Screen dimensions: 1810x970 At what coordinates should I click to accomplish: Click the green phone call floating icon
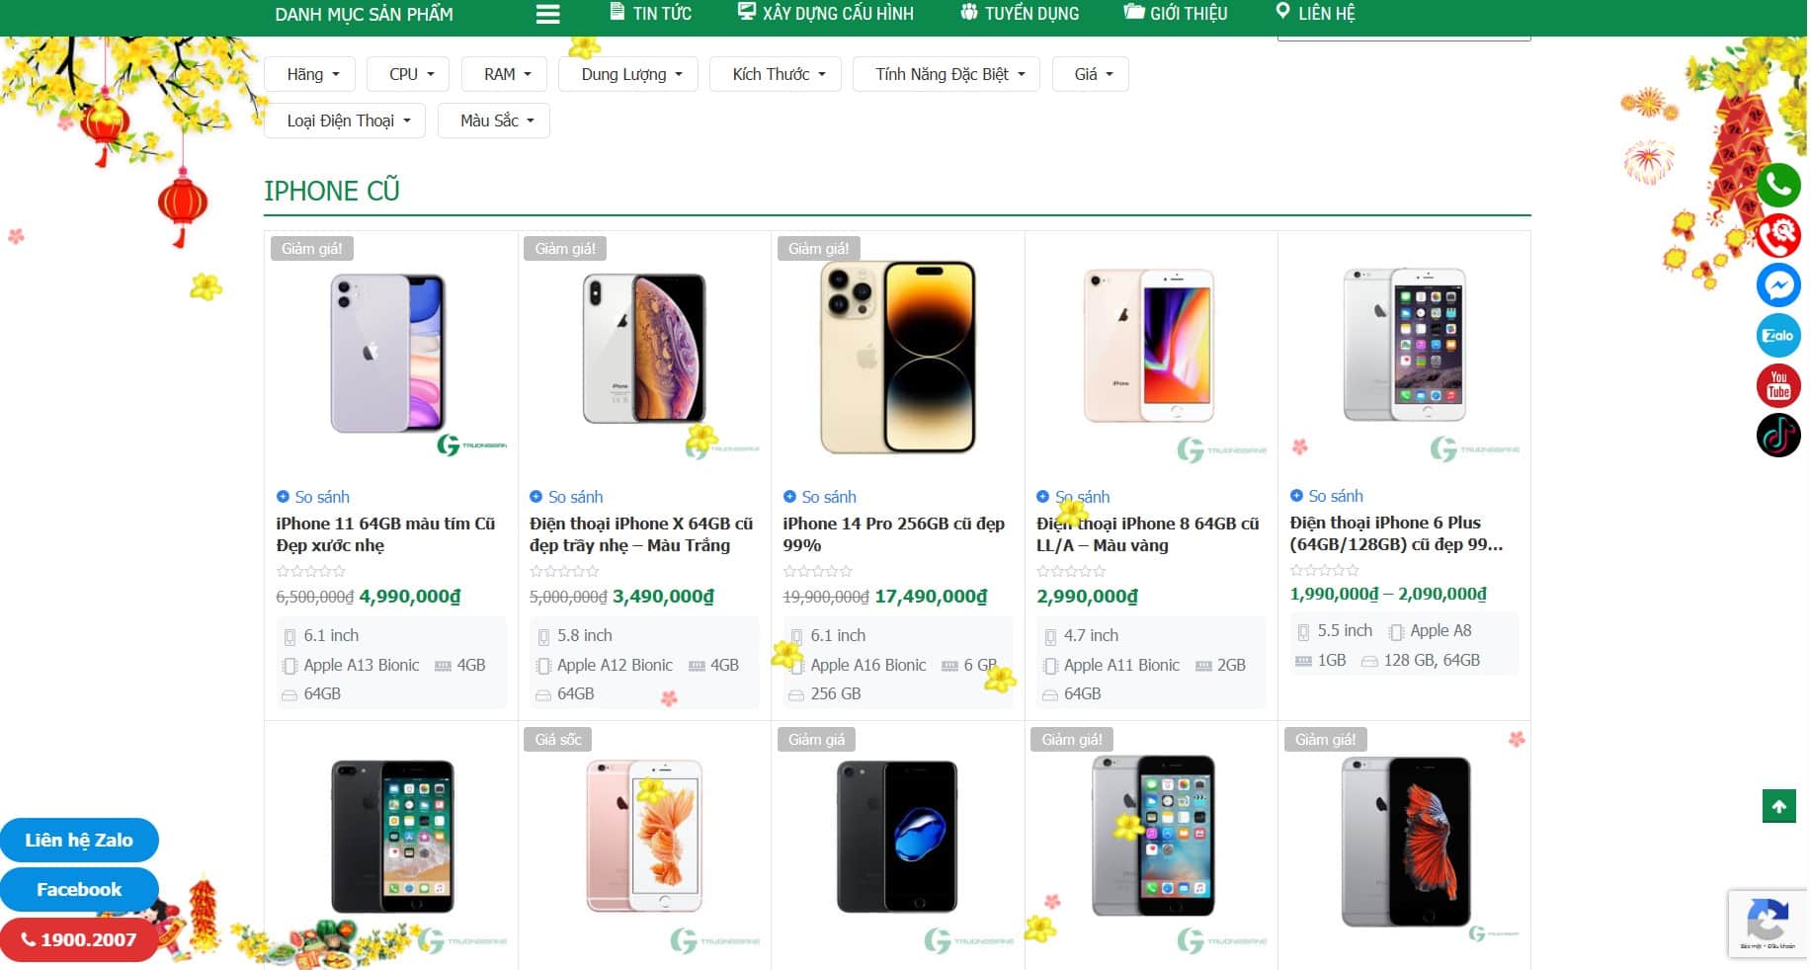pyautogui.click(x=1778, y=185)
